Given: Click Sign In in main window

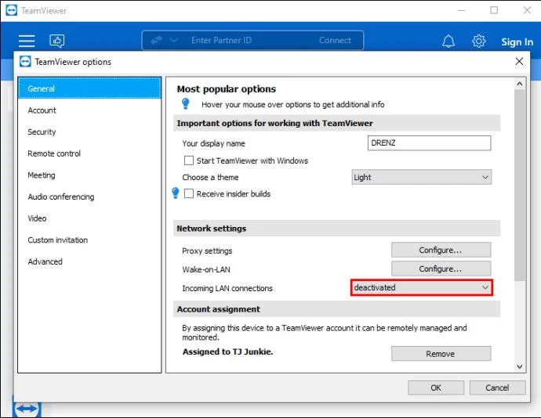Looking at the screenshot, I should coord(517,41).
